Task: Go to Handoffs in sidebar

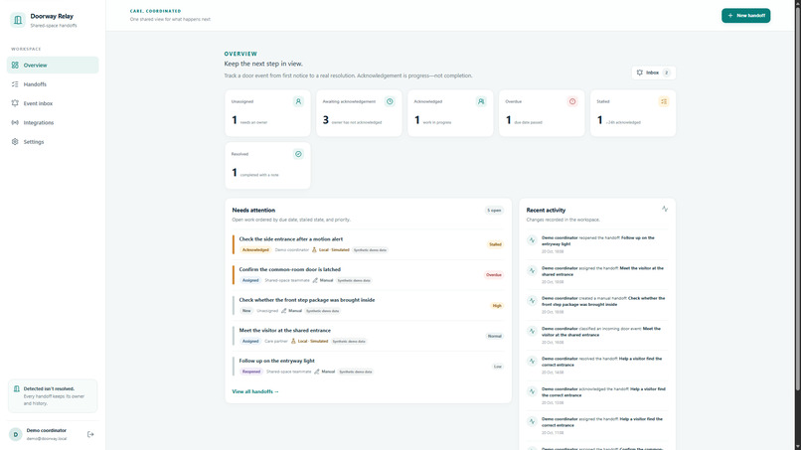Action: (53, 84)
